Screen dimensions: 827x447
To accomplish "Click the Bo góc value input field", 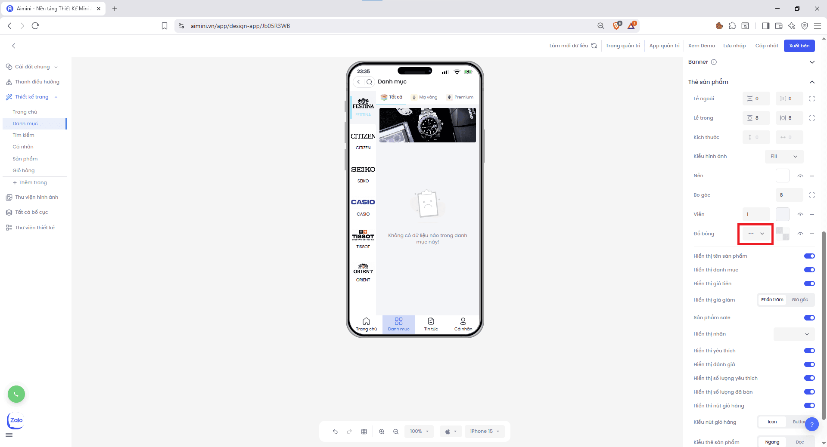I will click(789, 195).
